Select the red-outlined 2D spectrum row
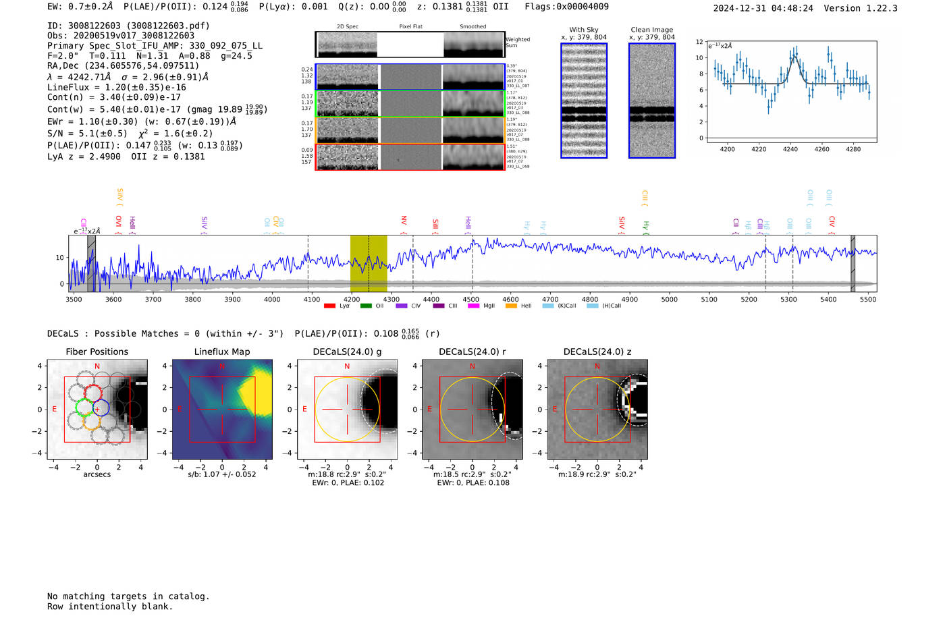The width and height of the screenshot is (945, 643). [x=410, y=157]
